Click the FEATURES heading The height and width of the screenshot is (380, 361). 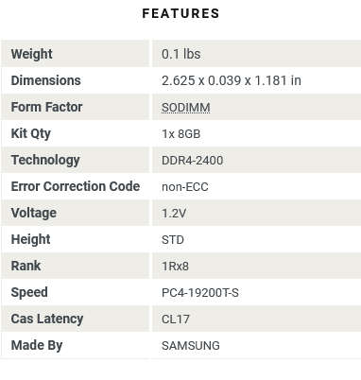coord(180,13)
